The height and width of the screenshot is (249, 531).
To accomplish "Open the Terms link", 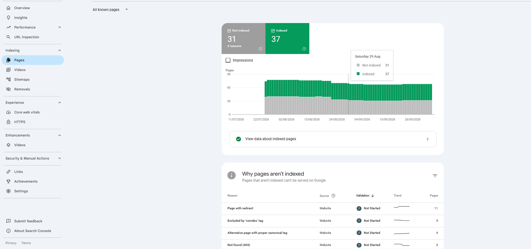I will point(26,243).
